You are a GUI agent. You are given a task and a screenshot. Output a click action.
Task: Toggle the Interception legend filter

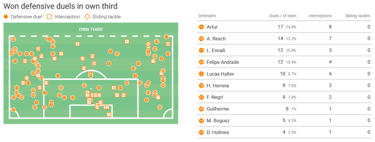[63, 17]
